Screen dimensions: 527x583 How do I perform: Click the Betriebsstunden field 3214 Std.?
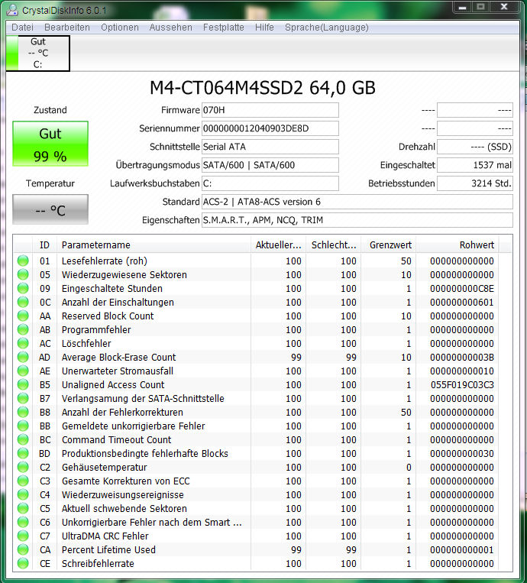coord(475,183)
